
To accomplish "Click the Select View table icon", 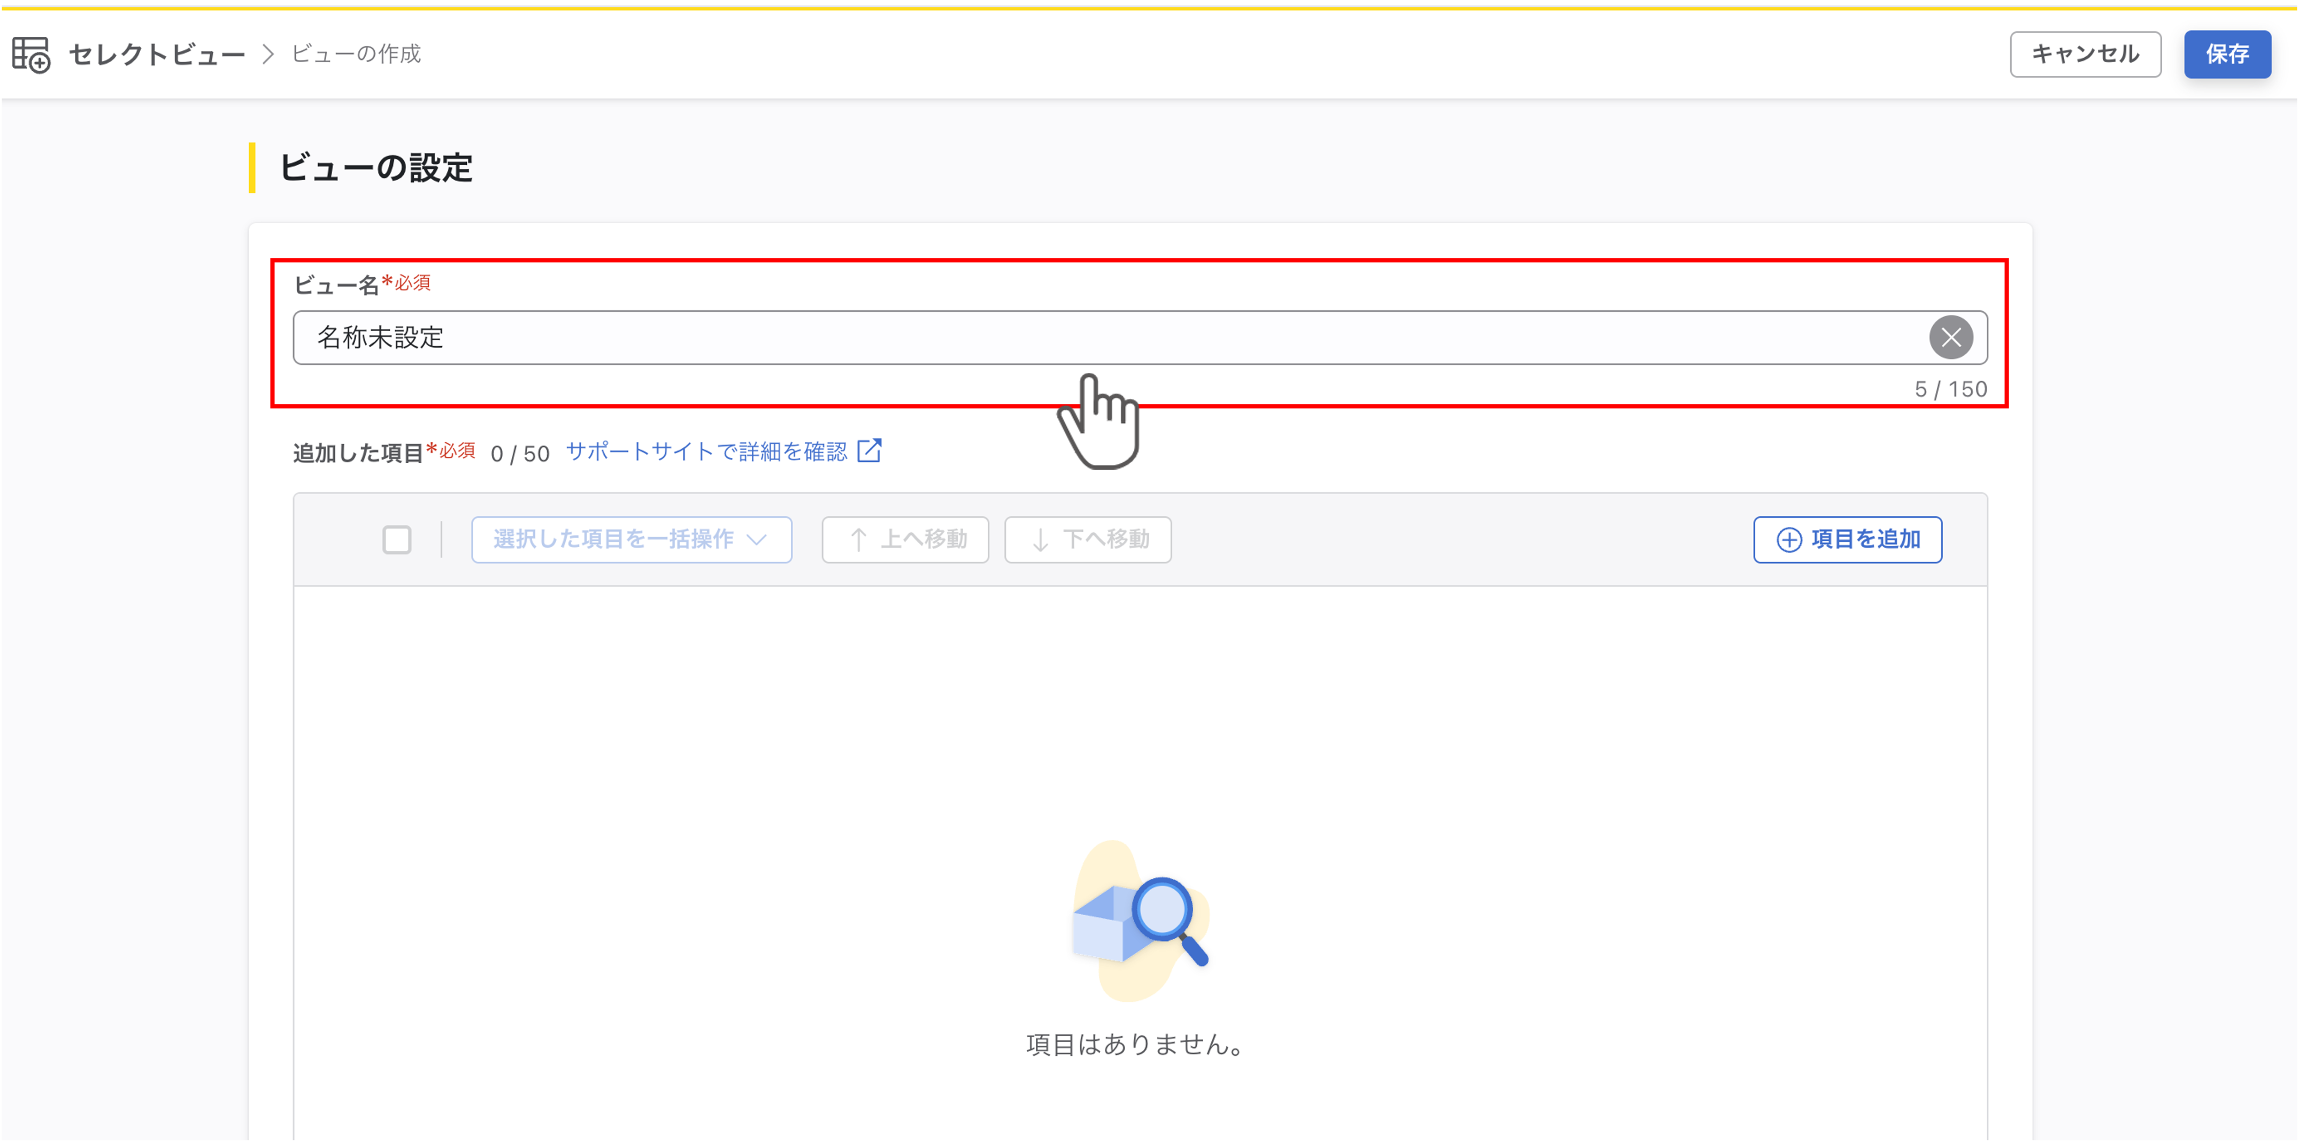I will pos(31,55).
